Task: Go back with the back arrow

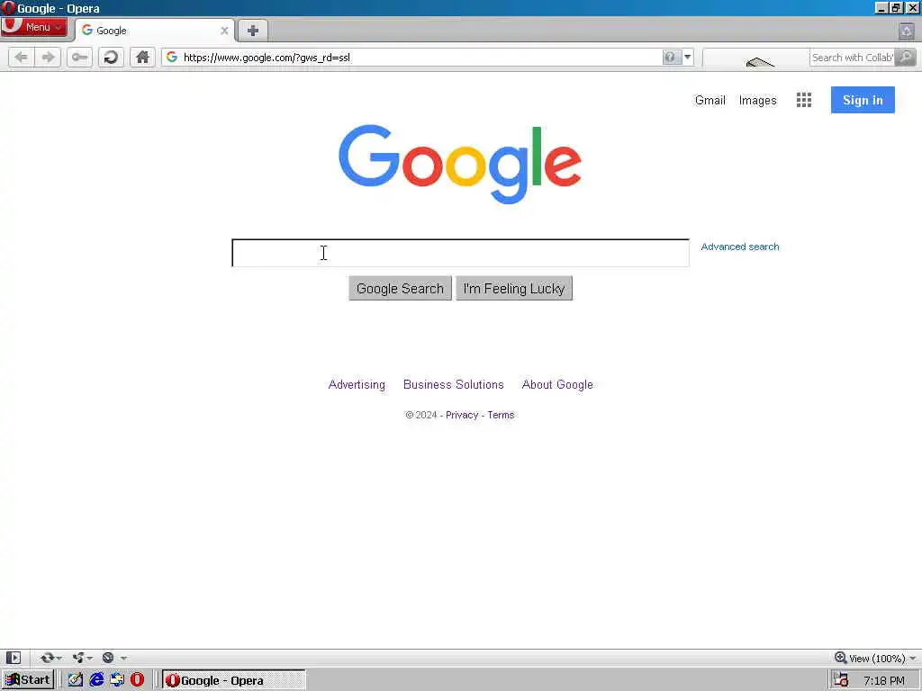Action: pos(22,57)
